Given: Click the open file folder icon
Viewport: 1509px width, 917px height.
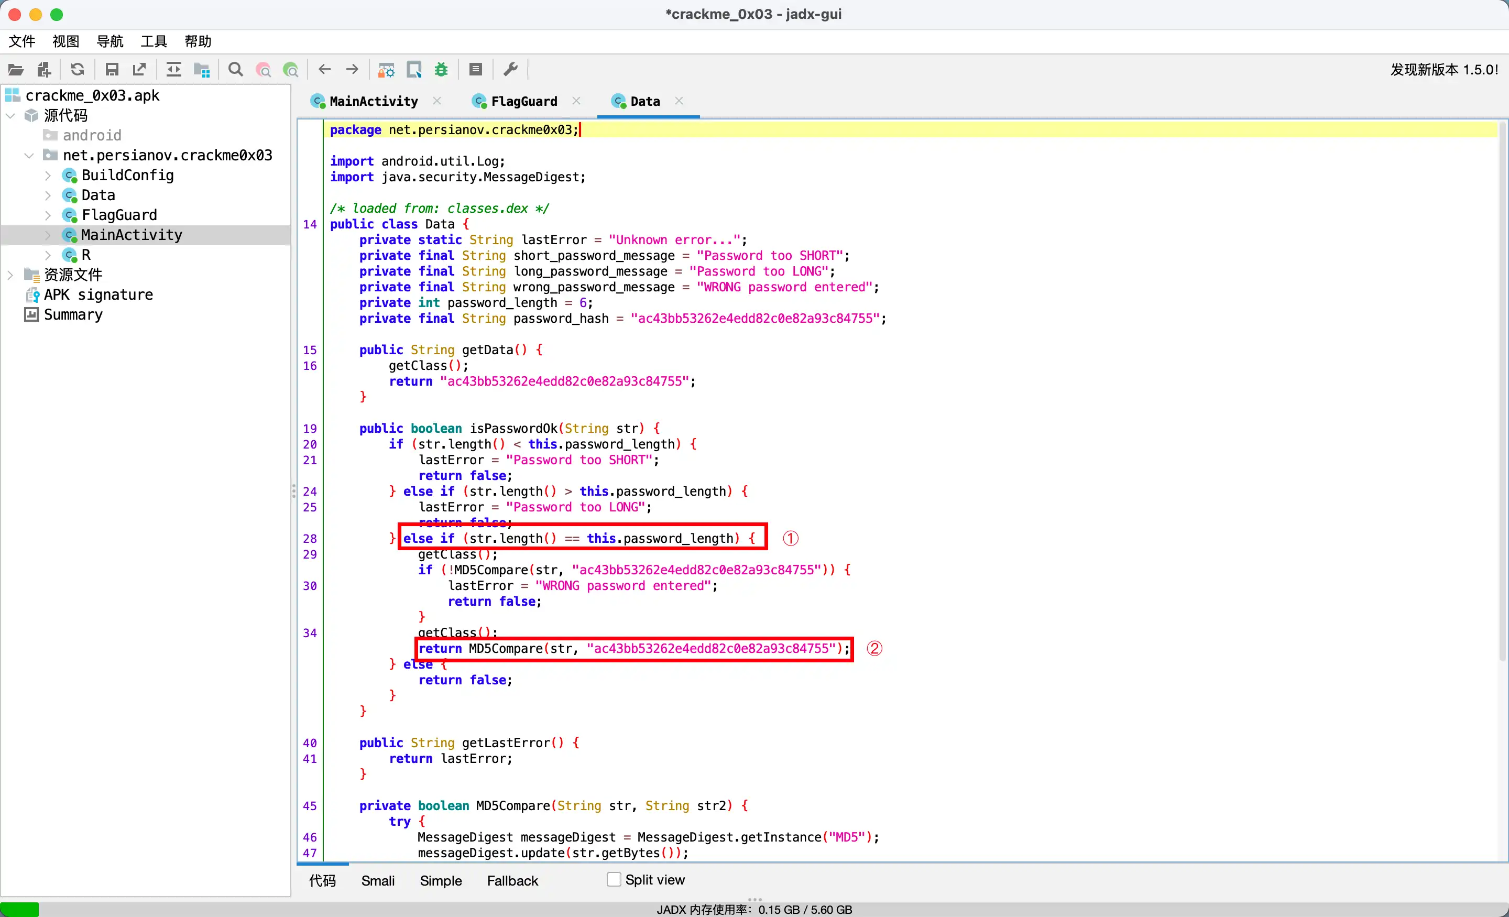Looking at the screenshot, I should pyautogui.click(x=16, y=70).
